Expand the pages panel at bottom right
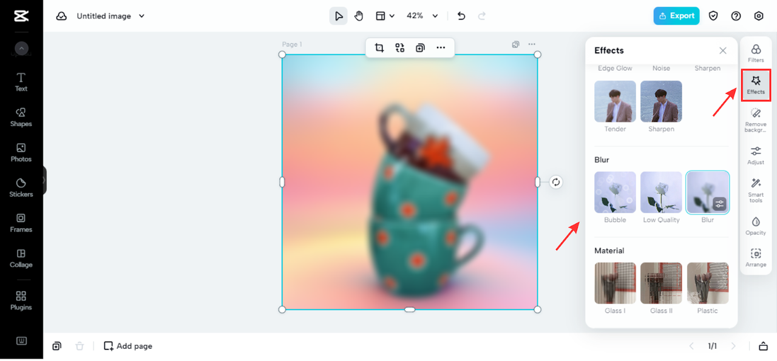Image resolution: width=777 pixels, height=361 pixels. point(763,346)
